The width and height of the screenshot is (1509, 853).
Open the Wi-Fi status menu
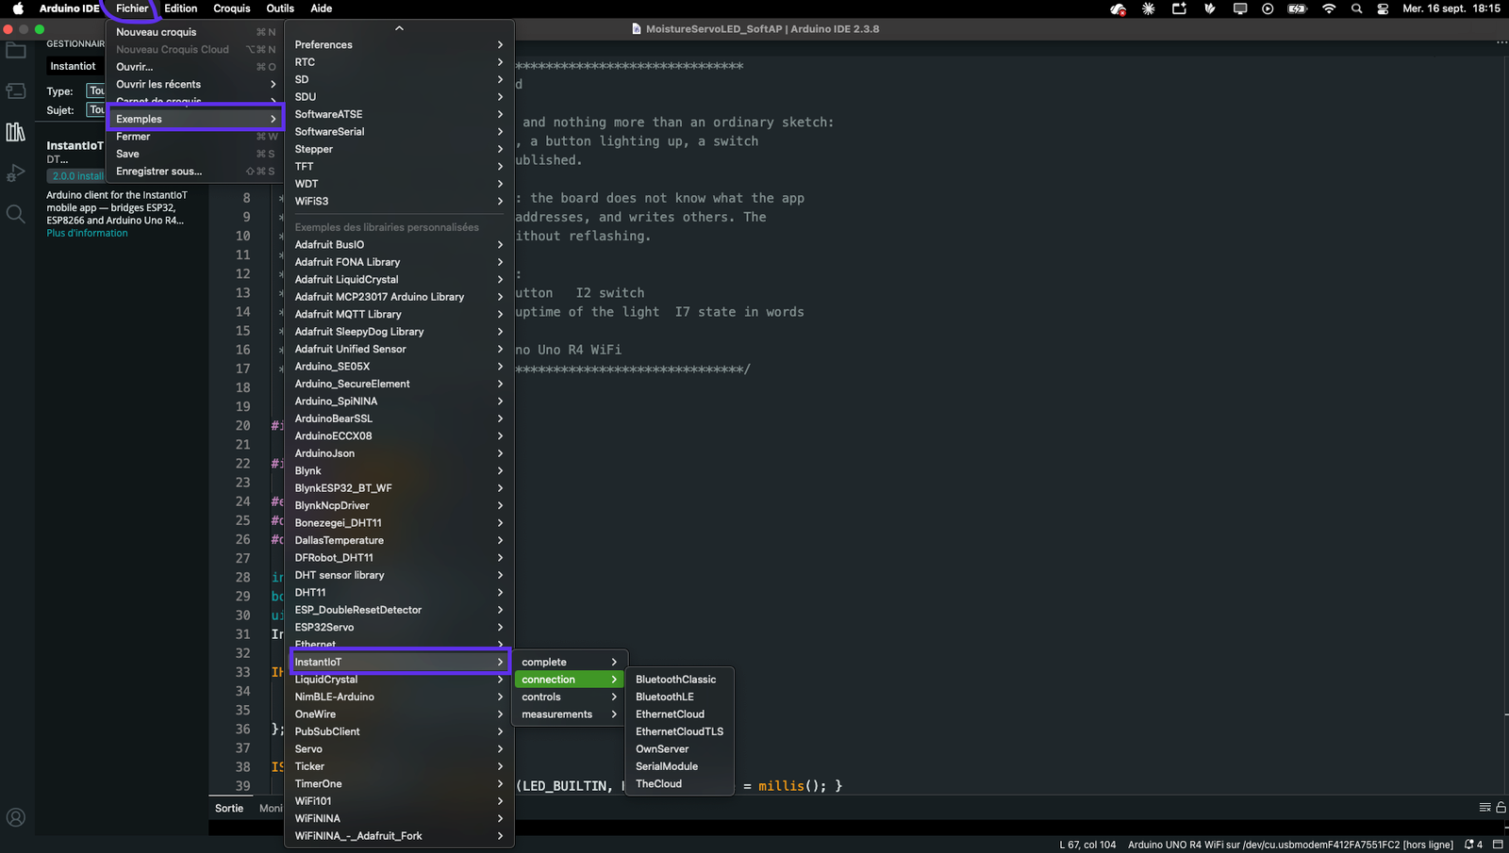[x=1329, y=8]
